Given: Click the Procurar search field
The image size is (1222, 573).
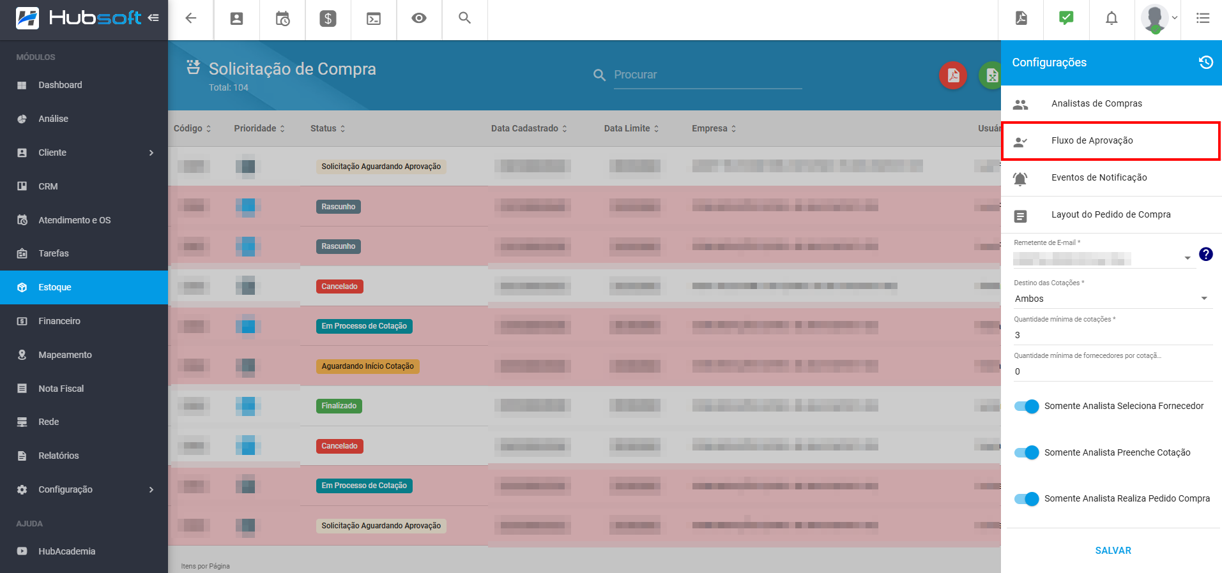Looking at the screenshot, I should (x=707, y=75).
